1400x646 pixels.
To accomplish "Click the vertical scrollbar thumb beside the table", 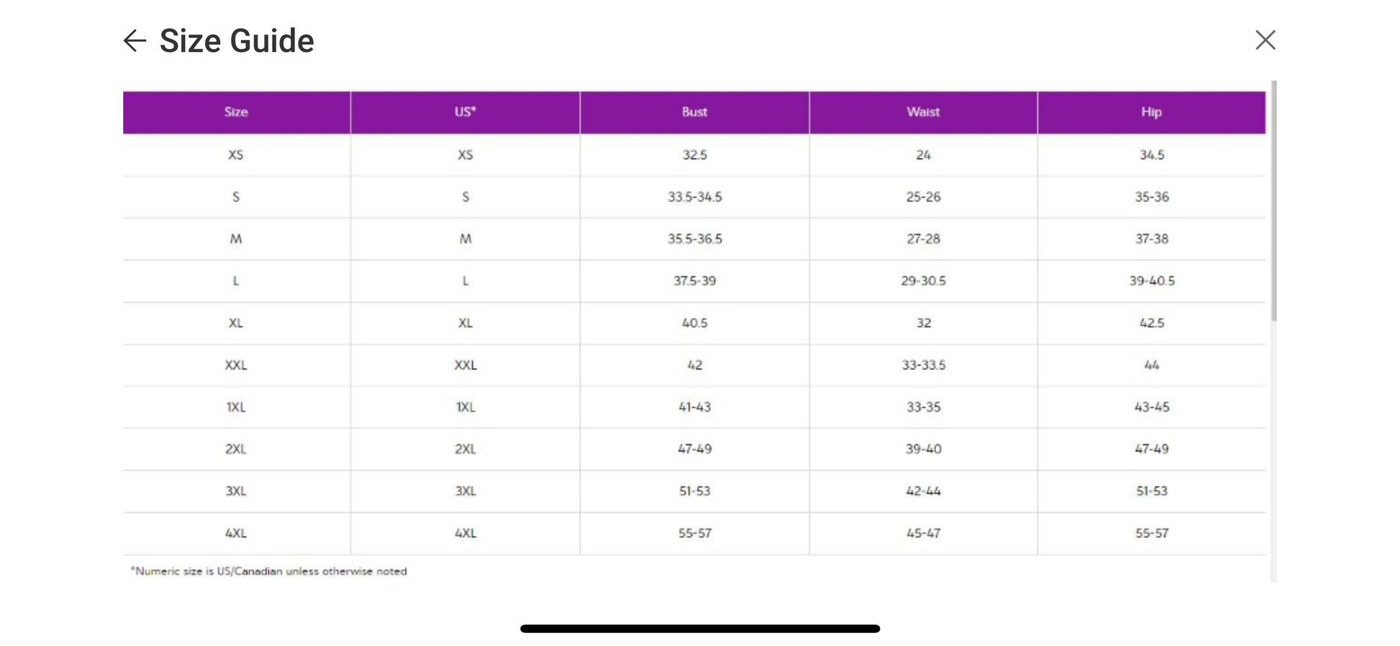I will pyautogui.click(x=1273, y=201).
